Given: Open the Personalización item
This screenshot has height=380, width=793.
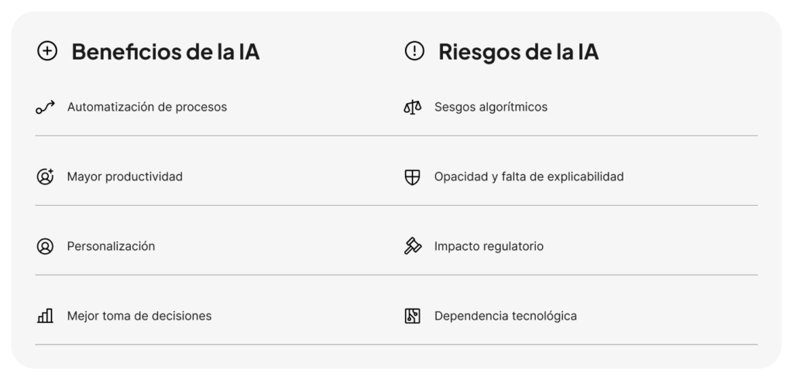Looking at the screenshot, I should (111, 246).
